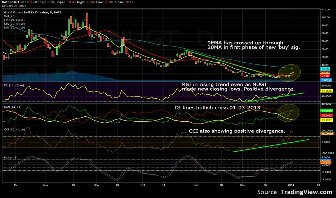The image size is (336, 198).
Task: Open the TradingView.com source link
Action: point(306,192)
